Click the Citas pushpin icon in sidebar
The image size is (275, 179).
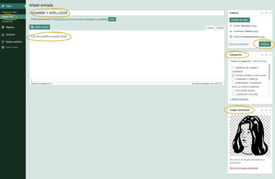(x=3, y=6)
